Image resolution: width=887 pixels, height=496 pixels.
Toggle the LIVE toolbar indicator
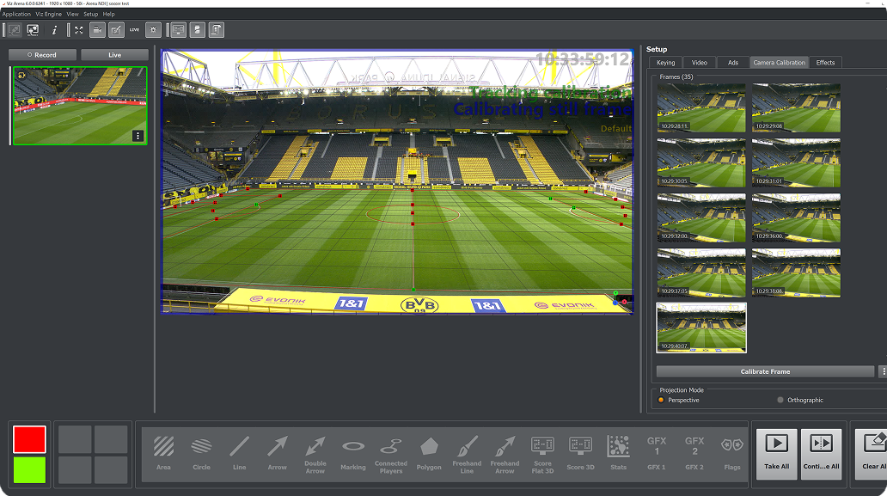135,30
